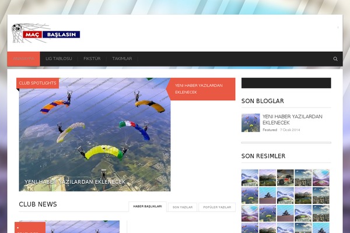Switch to the POPÜLER YAZILAR tab
The width and height of the screenshot is (350, 233).
(217, 207)
